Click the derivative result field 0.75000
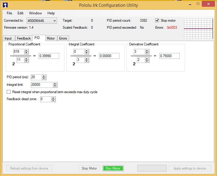Viewport: 217px width, 176px height. 170,56
